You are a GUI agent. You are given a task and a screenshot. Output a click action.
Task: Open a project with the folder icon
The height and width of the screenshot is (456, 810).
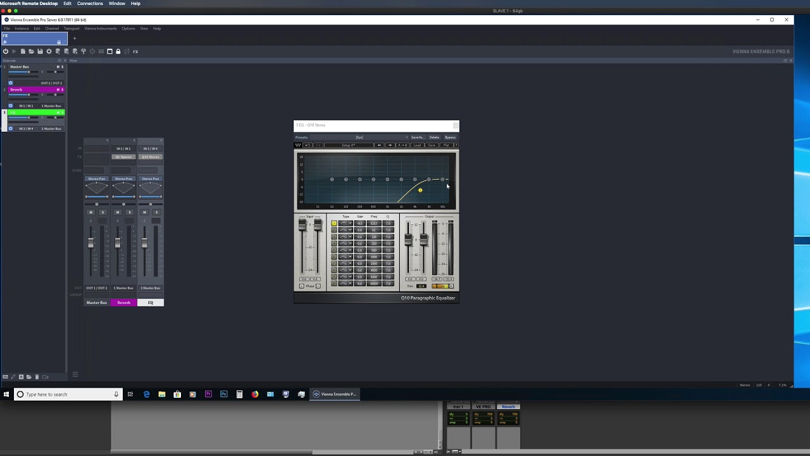pyautogui.click(x=31, y=51)
